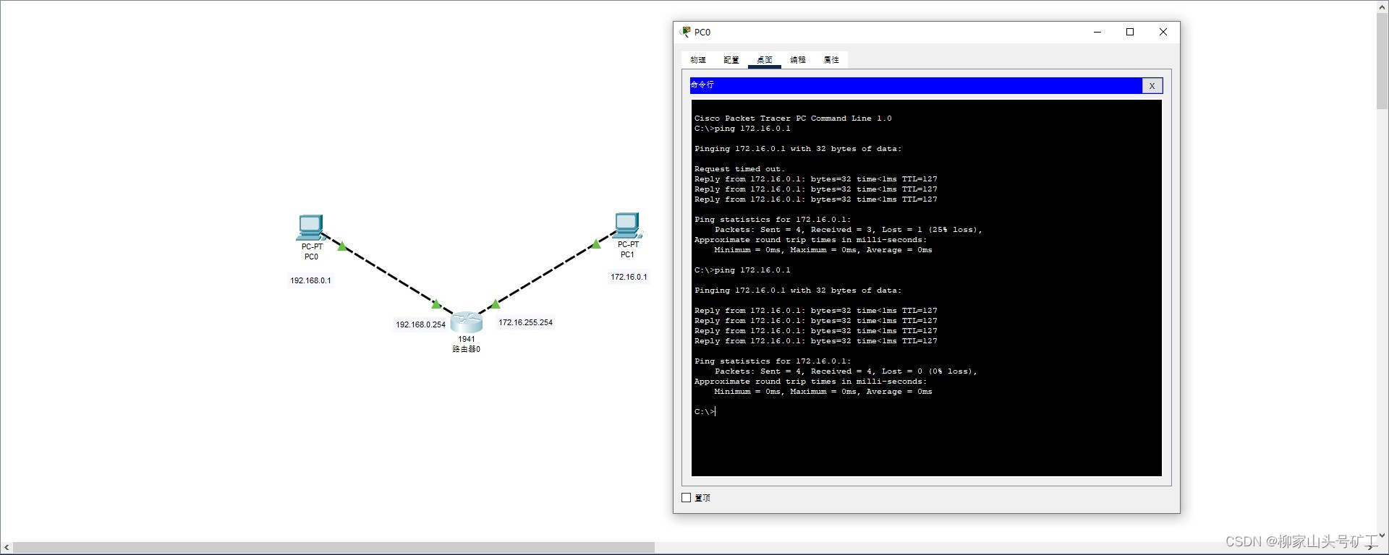Select the PC0 computer in the topology
Image resolution: width=1389 pixels, height=555 pixels.
[310, 228]
